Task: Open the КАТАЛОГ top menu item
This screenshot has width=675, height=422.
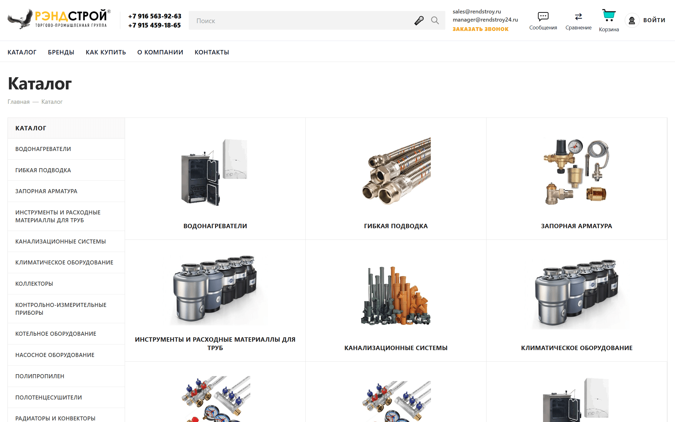Action: [22, 52]
